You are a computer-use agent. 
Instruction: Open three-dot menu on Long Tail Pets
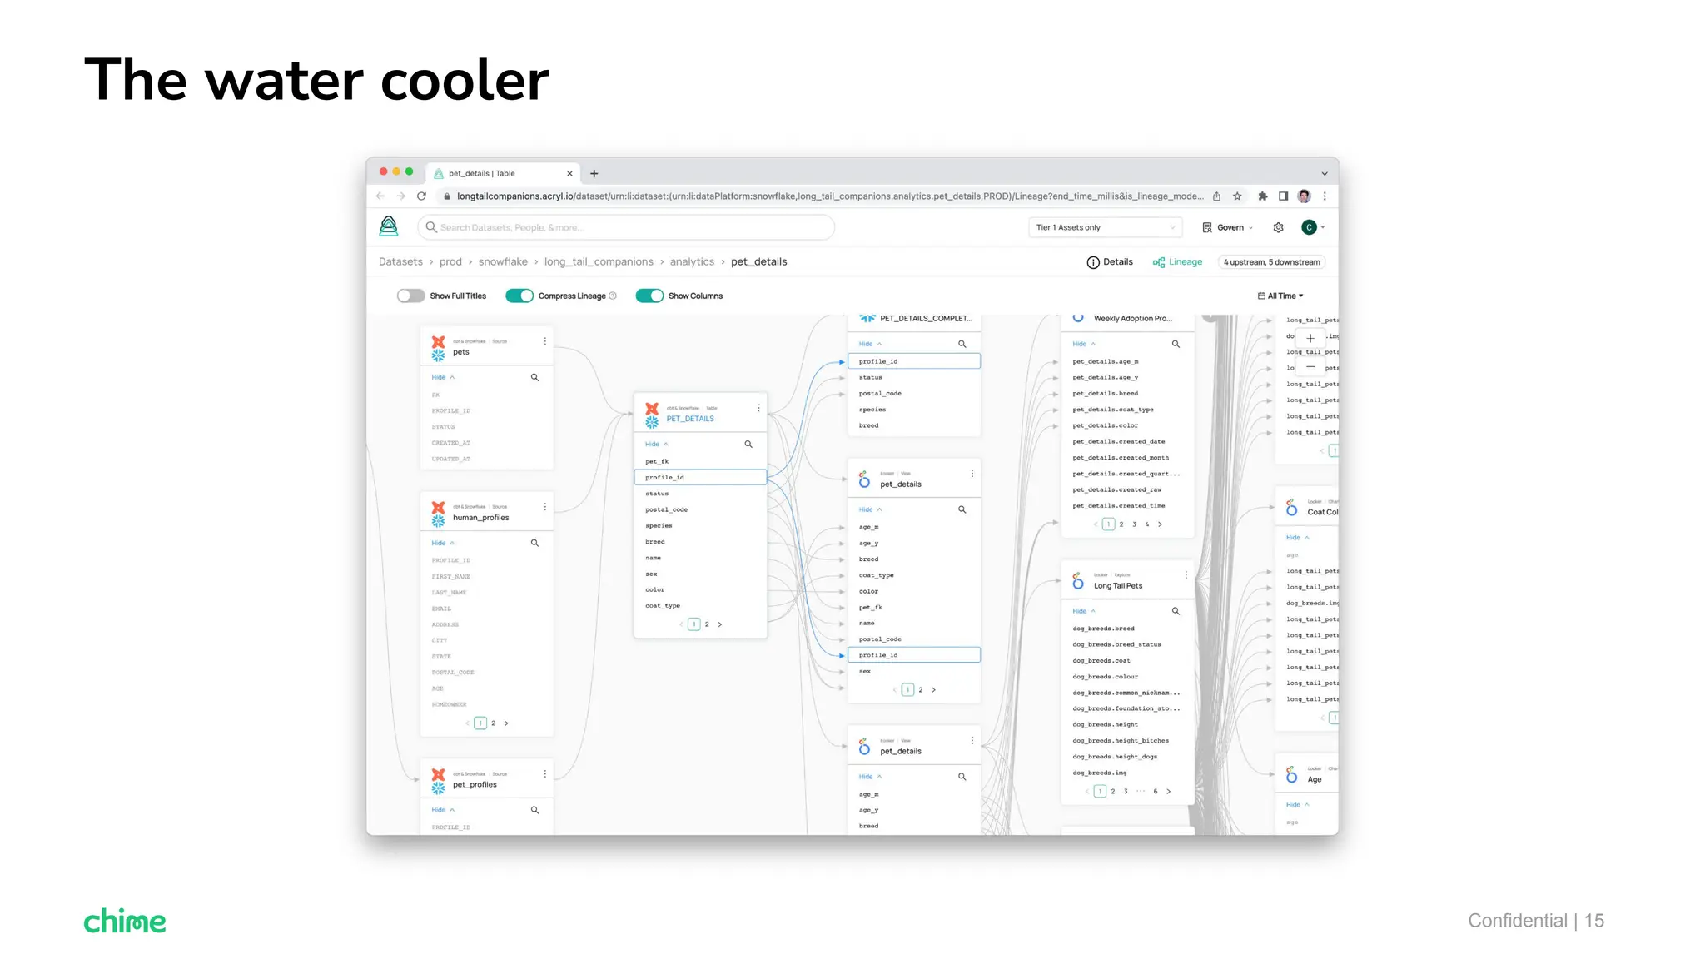click(x=1186, y=575)
